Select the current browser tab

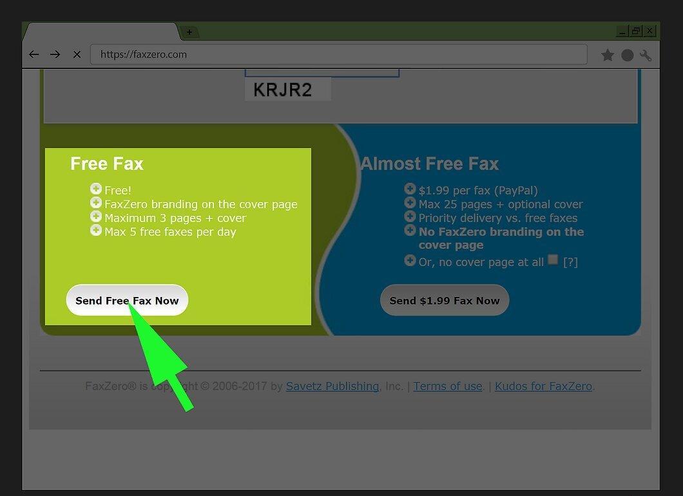pos(102,32)
